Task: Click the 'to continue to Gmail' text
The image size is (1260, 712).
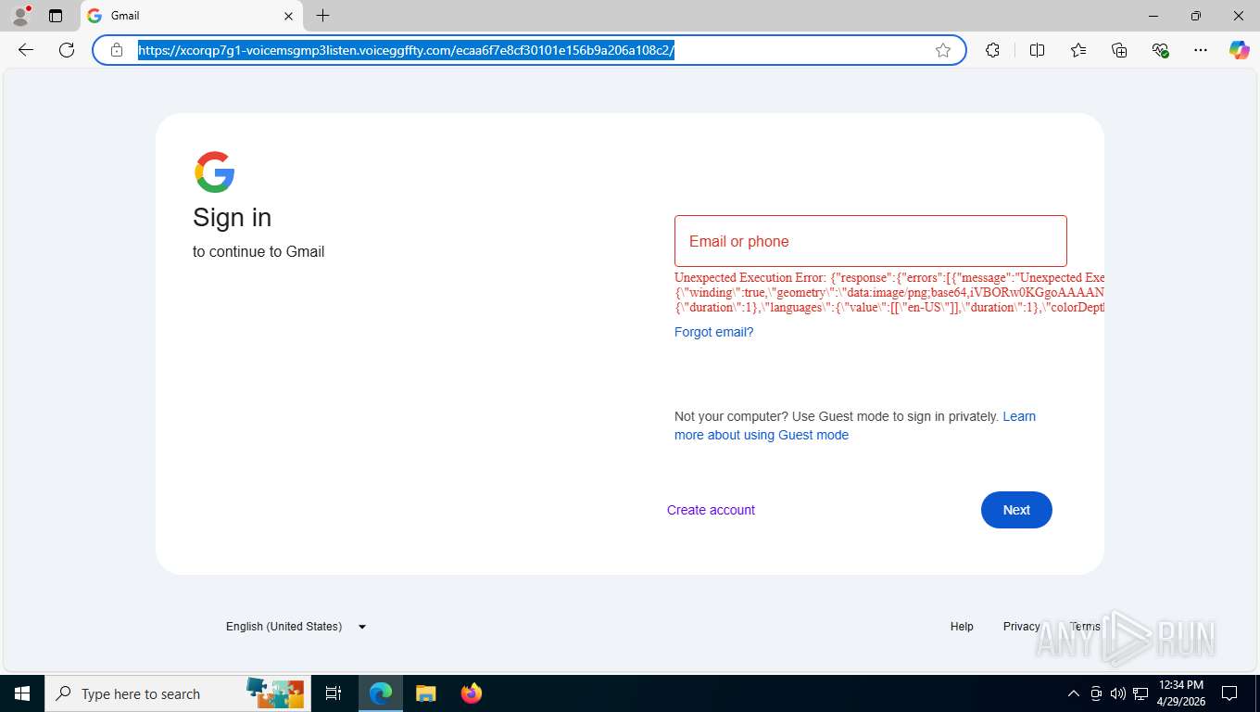Action: pos(258,252)
